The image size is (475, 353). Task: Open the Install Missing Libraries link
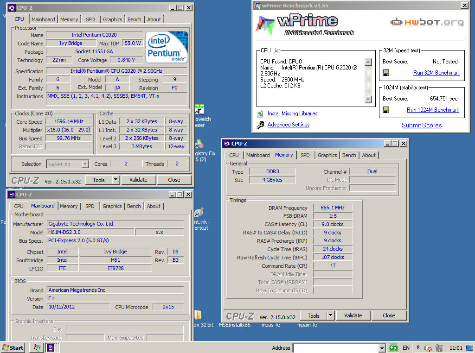point(292,113)
